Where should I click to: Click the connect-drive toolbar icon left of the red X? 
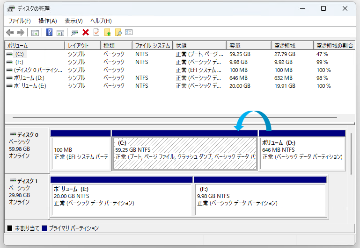[74, 33]
